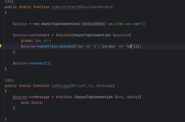Image resolution: width=185 pixels, height=122 pixels.
Task: Click the 无用法 hint above onMessage
Action: point(9,81)
